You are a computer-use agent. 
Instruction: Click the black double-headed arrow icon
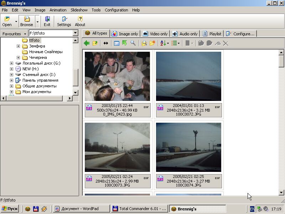point(105,43)
